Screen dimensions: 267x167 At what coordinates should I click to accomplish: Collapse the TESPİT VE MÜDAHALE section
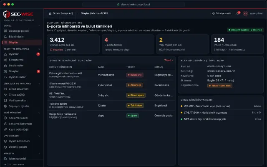tap(39, 49)
